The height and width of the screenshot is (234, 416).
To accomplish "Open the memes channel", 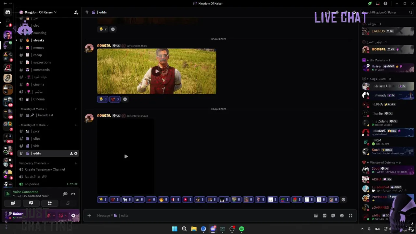I will (48, 48).
